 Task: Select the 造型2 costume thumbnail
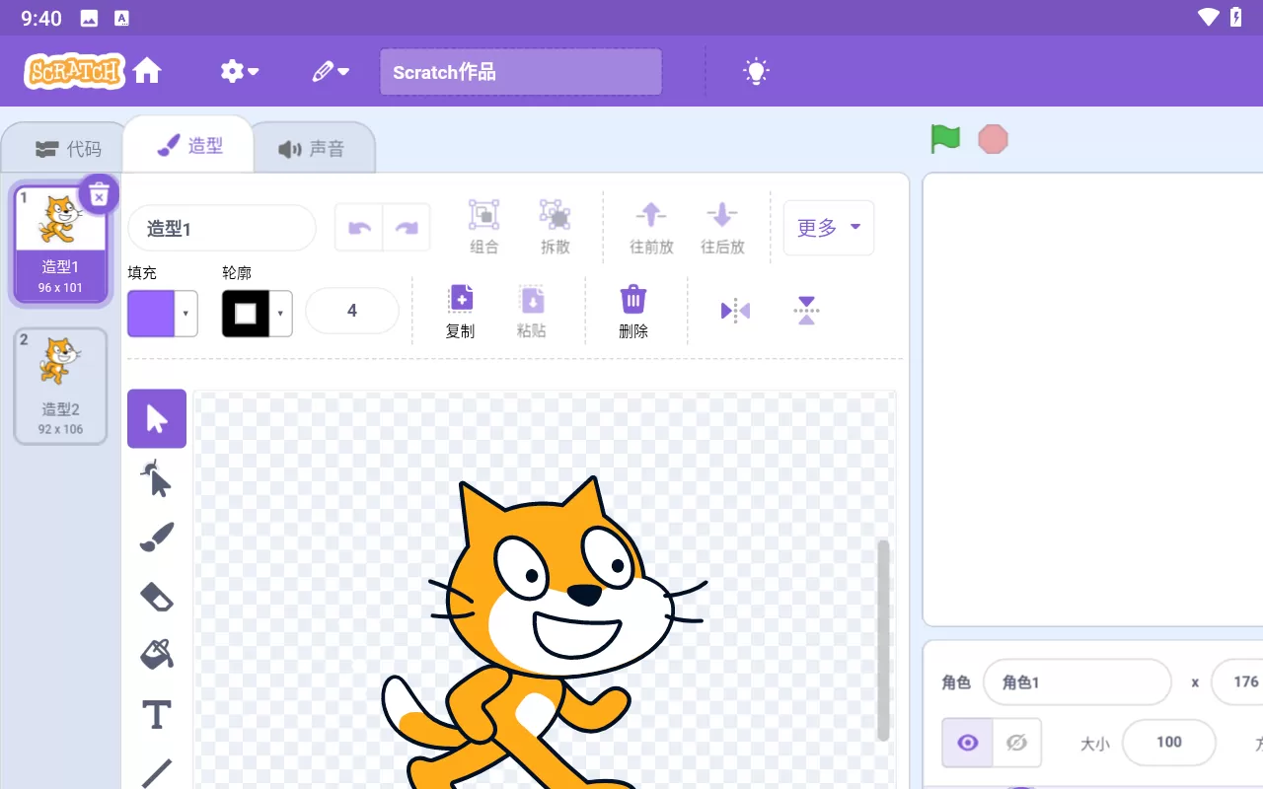click(x=60, y=386)
